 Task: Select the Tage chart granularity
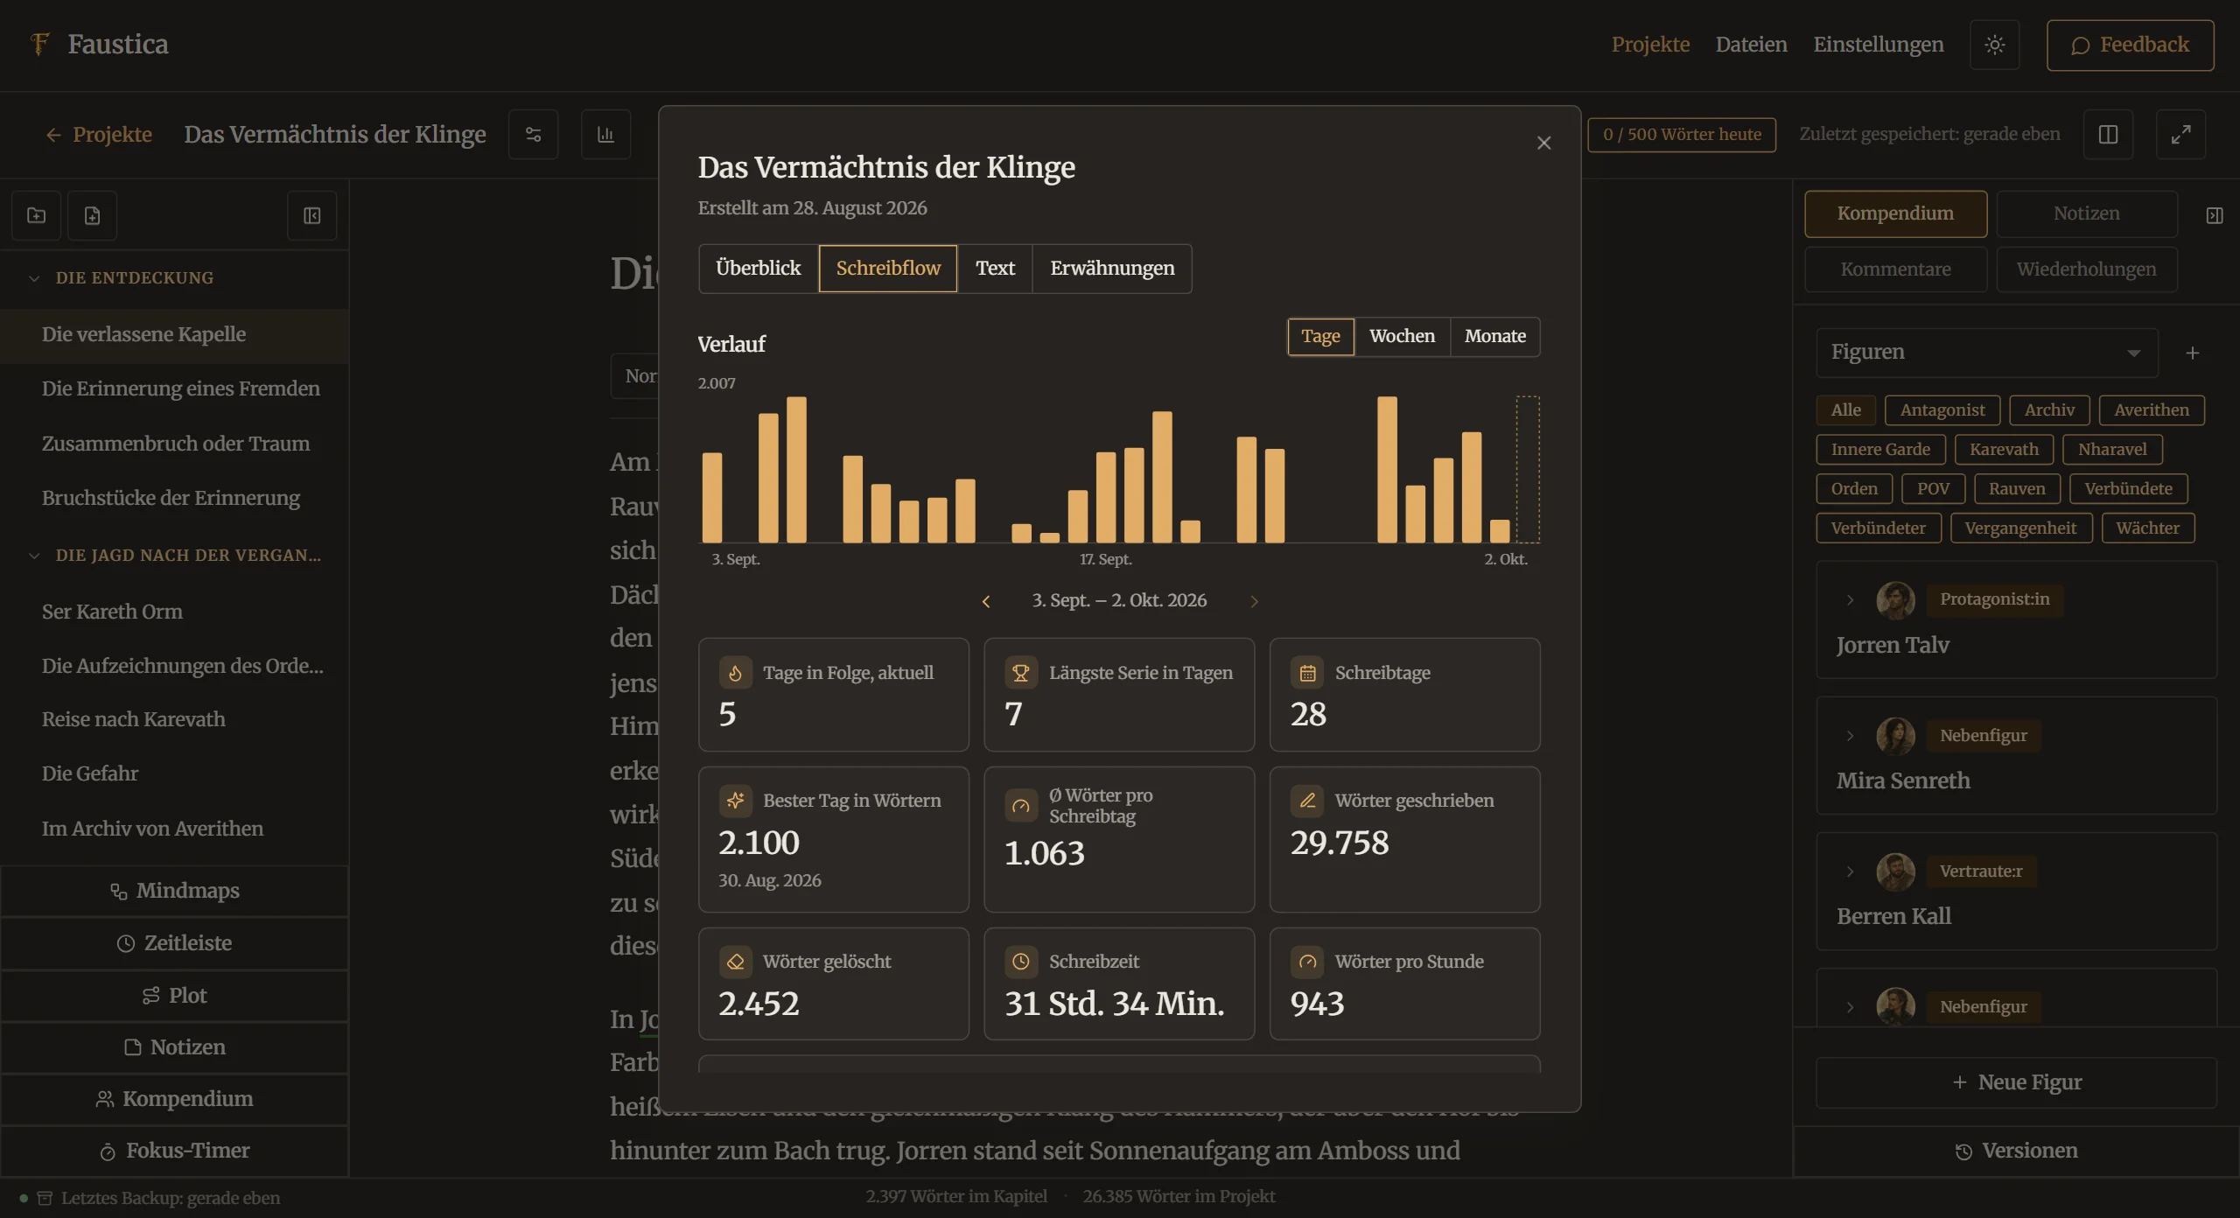click(x=1320, y=336)
